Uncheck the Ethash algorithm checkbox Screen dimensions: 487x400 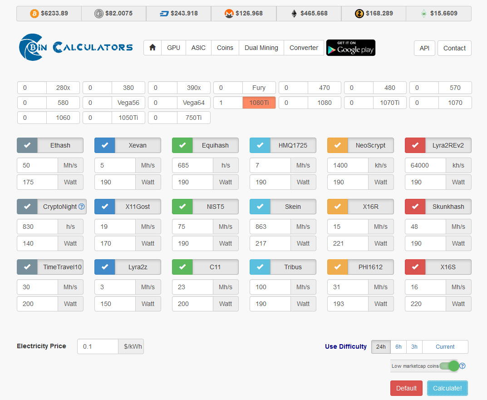coord(27,145)
